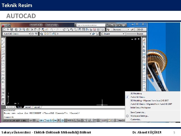Click the ByLayer color swatch square

[102, 34]
